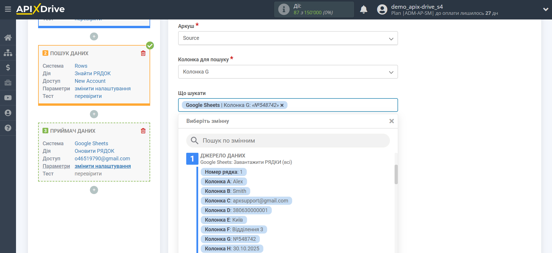Image resolution: width=552 pixels, height=253 pixels.
Task: Select variable Колонка A: Alex
Action: point(224,182)
